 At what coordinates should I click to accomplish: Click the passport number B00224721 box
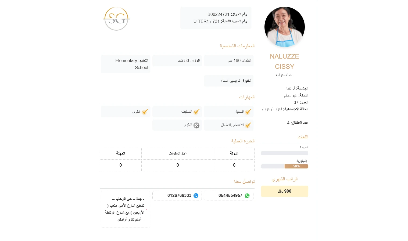click(216, 18)
